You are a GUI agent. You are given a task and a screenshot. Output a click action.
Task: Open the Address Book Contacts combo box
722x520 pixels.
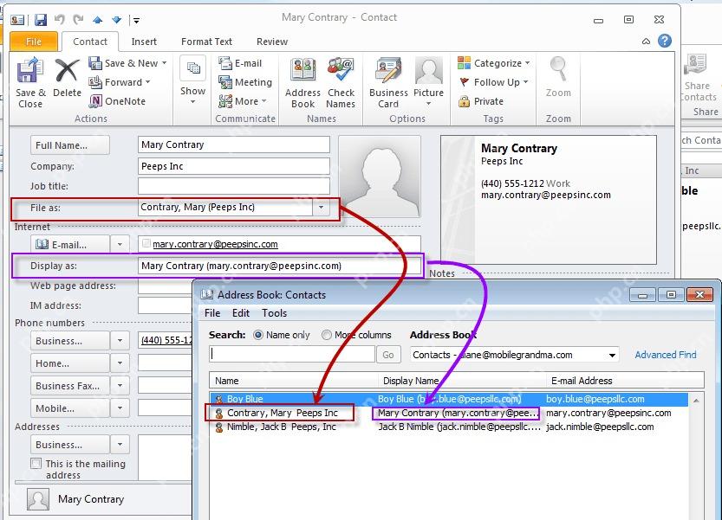click(514, 355)
